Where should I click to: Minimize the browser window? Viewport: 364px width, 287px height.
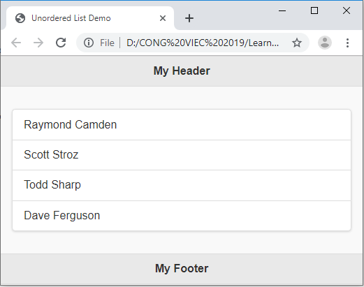(282, 10)
